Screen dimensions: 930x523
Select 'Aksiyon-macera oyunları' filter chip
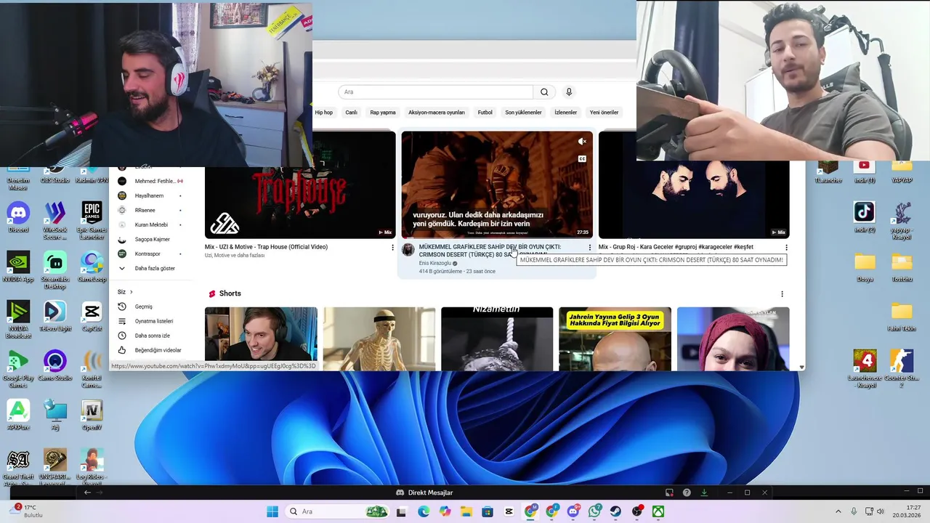click(436, 113)
